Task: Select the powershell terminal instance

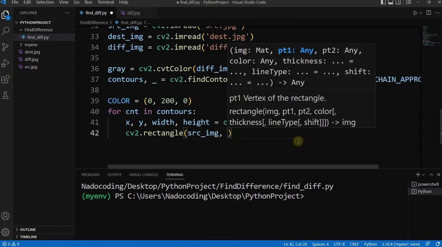Action: (x=425, y=184)
